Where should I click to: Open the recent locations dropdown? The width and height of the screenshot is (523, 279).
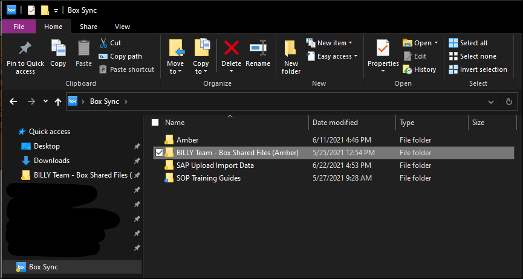[x=46, y=101]
